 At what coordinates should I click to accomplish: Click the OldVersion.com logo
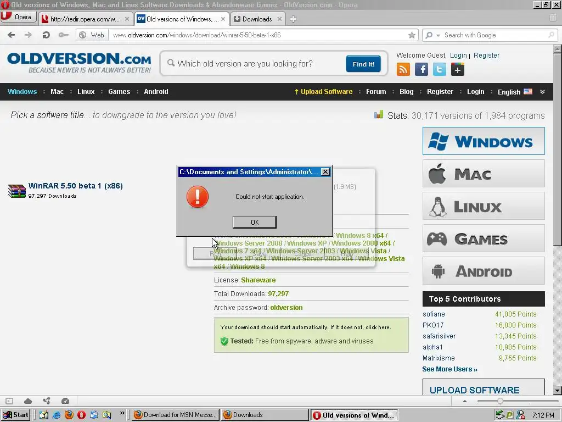click(79, 63)
